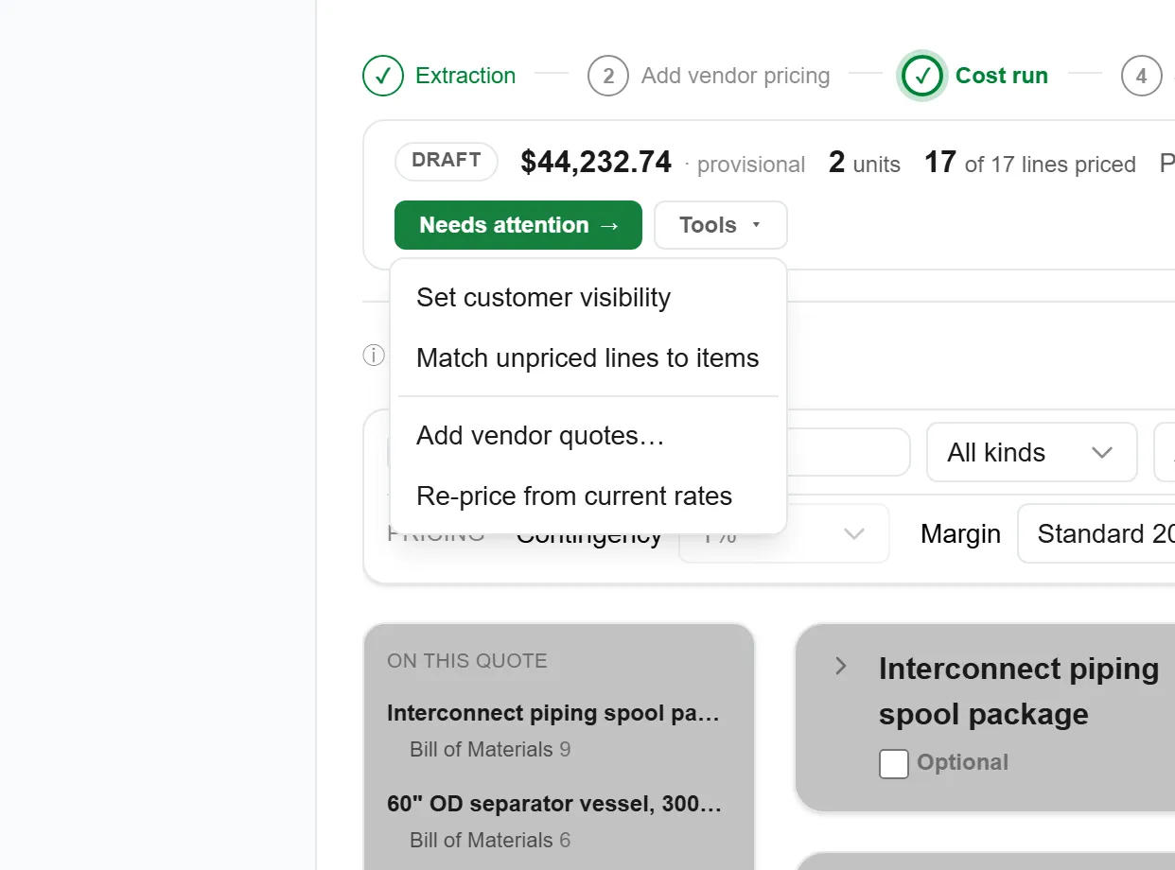The width and height of the screenshot is (1175, 870).
Task: Select Interconnect piping spool pa… in sidebar
Action: tap(553, 713)
